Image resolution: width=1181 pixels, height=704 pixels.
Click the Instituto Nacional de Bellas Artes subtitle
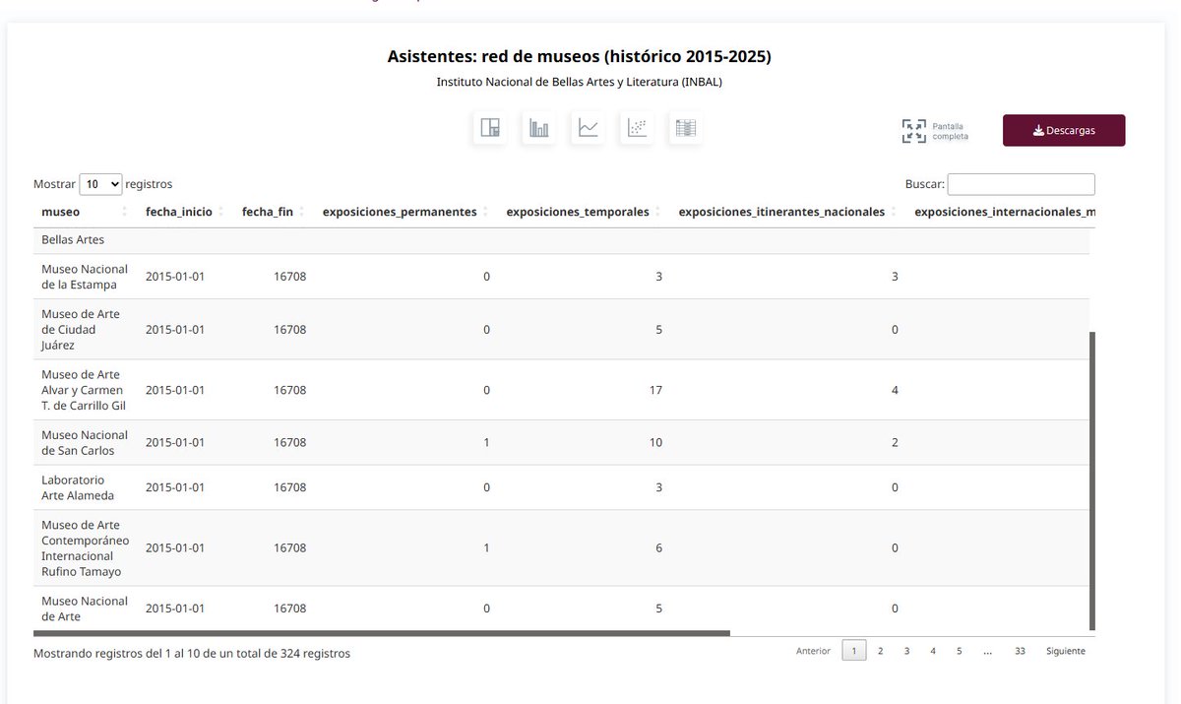(580, 82)
